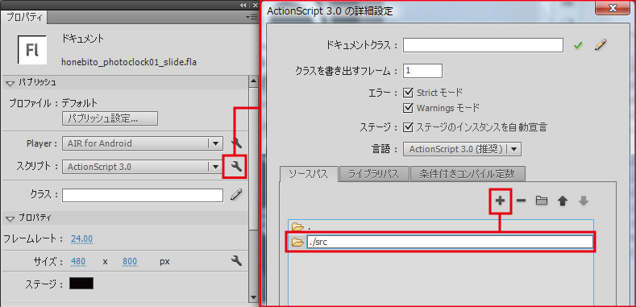Toggle Strict モード checkbox
The height and width of the screenshot is (307, 636).
click(x=408, y=93)
